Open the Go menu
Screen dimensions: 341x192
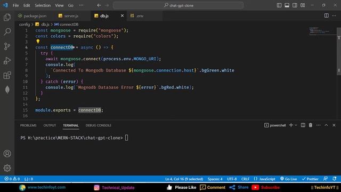(x=71, y=5)
